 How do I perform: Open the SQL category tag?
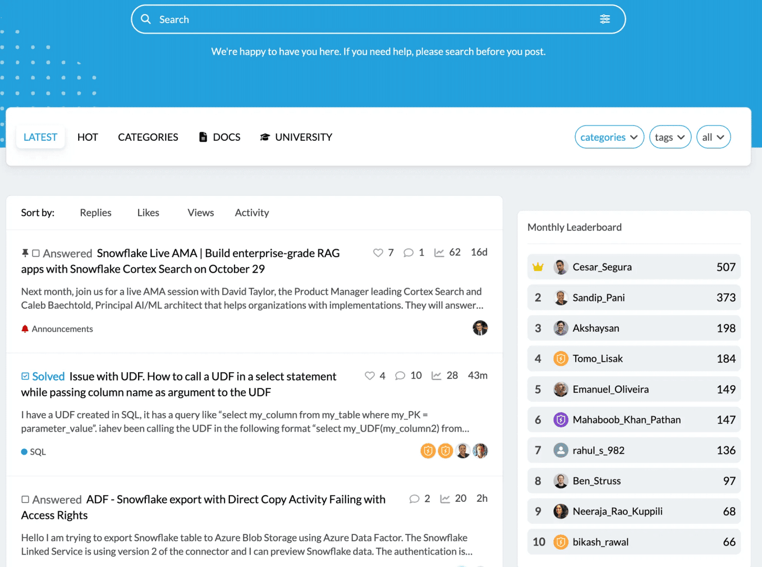click(x=34, y=451)
